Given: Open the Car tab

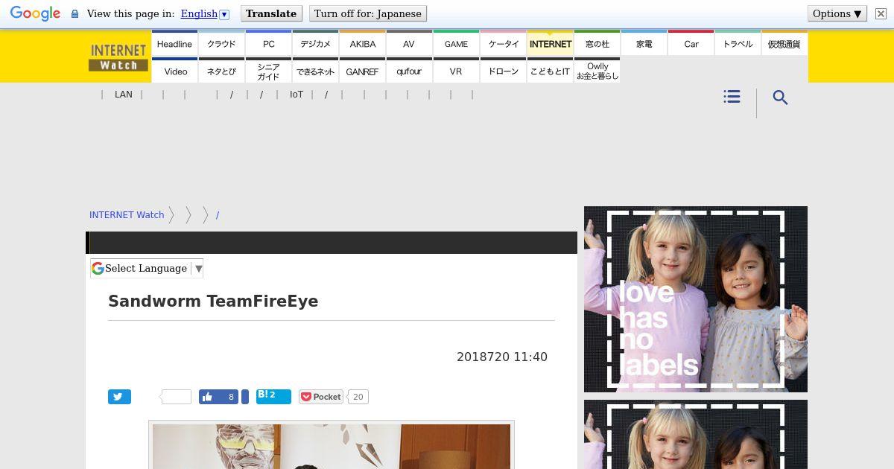Looking at the screenshot, I should click(x=691, y=44).
